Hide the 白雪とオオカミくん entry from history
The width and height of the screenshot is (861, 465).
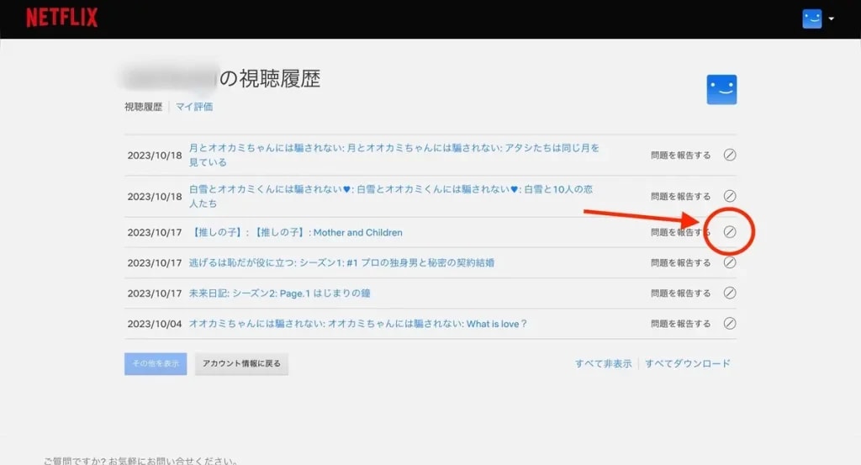[x=730, y=196]
